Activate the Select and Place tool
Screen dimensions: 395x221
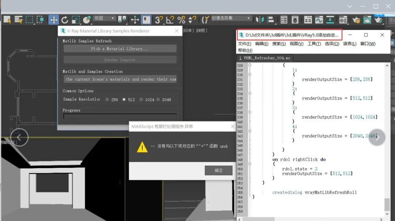[87, 20]
